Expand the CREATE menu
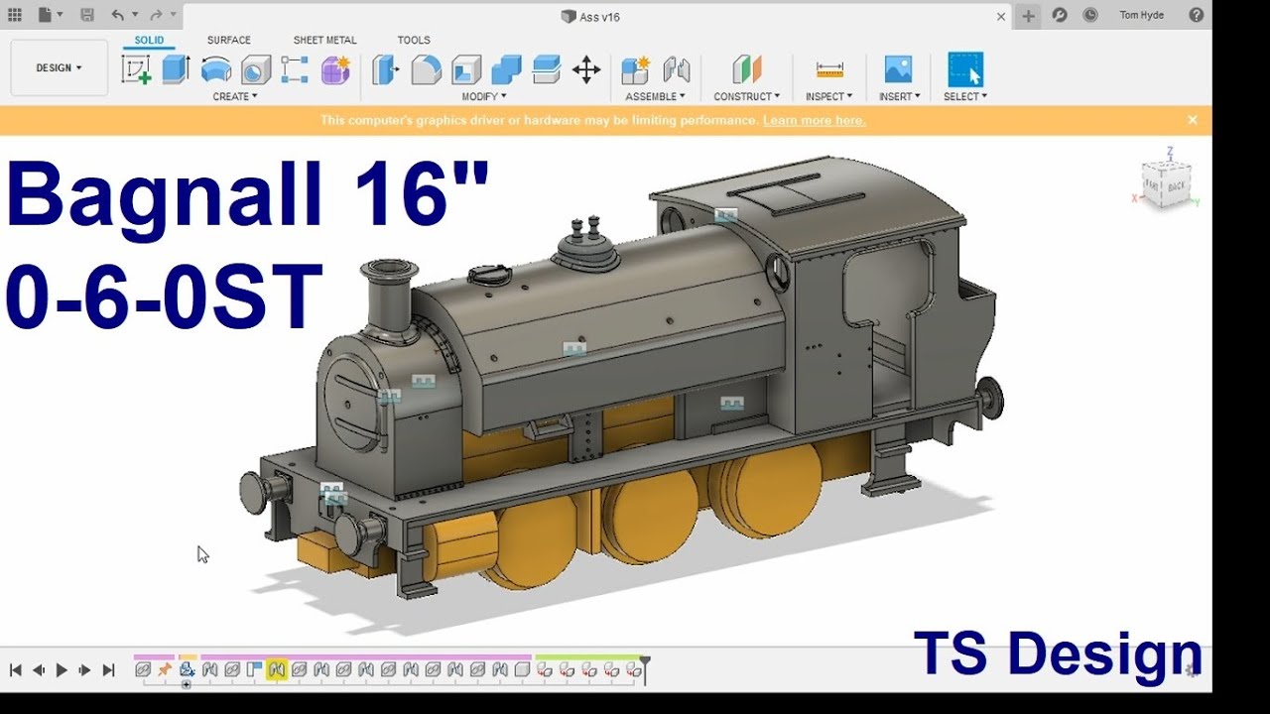1270x714 pixels. [x=235, y=96]
